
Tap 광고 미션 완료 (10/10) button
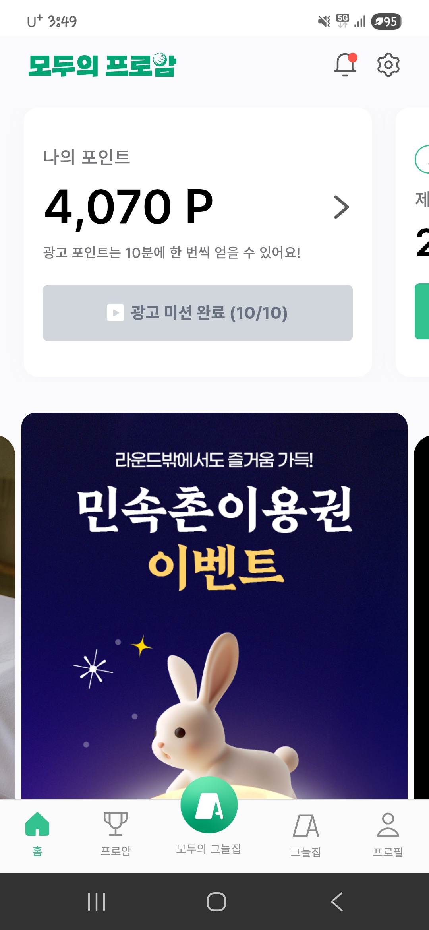pos(198,313)
